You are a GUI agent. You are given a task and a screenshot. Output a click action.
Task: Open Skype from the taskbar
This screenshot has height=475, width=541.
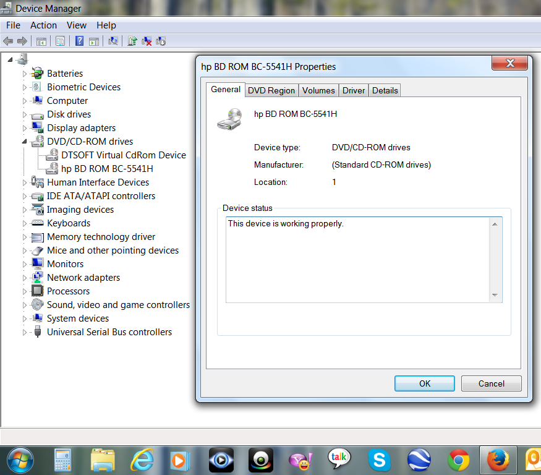click(379, 460)
